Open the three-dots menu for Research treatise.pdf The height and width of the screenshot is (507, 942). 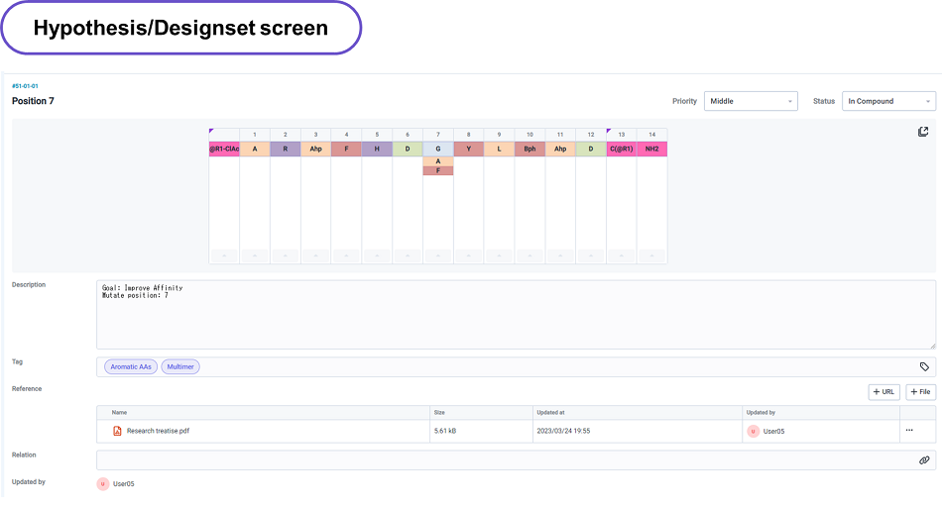click(x=909, y=431)
